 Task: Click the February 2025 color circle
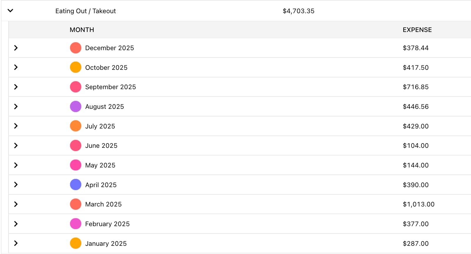point(76,224)
